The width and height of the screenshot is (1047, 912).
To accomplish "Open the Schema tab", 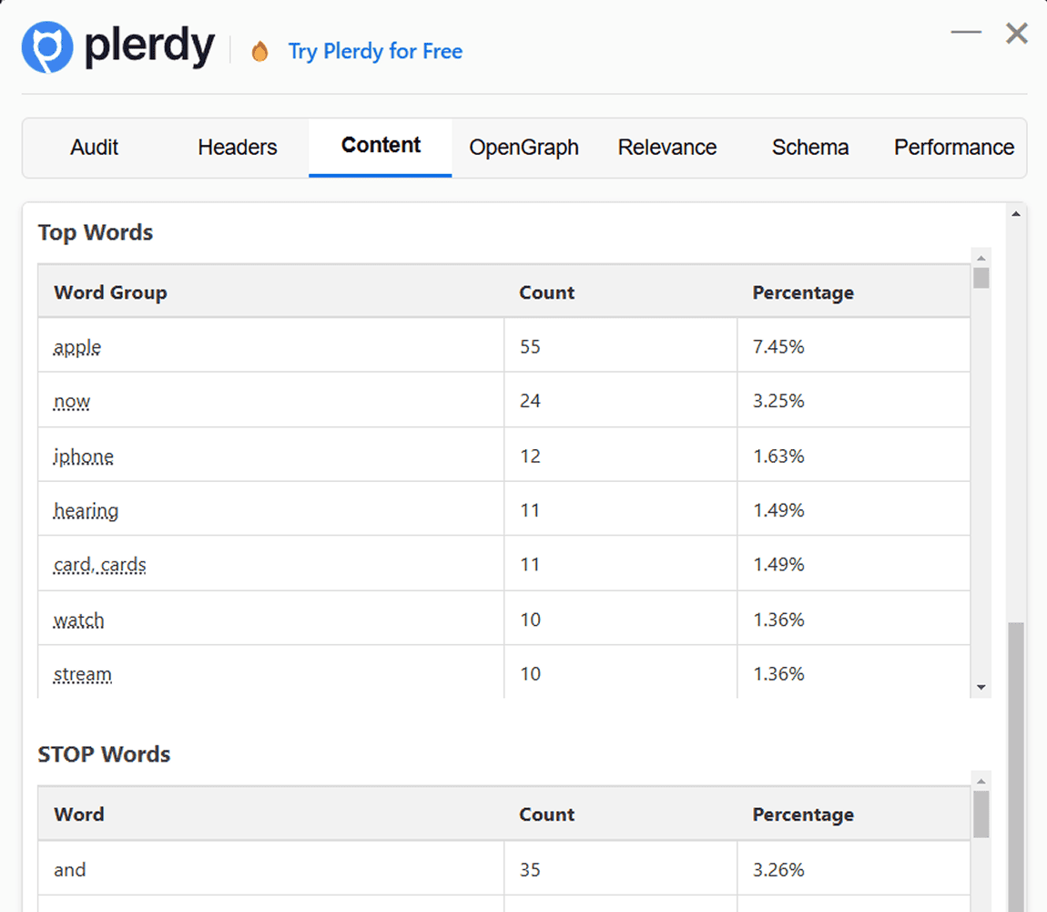I will coord(810,148).
